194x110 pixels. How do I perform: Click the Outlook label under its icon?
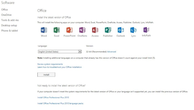121,36
